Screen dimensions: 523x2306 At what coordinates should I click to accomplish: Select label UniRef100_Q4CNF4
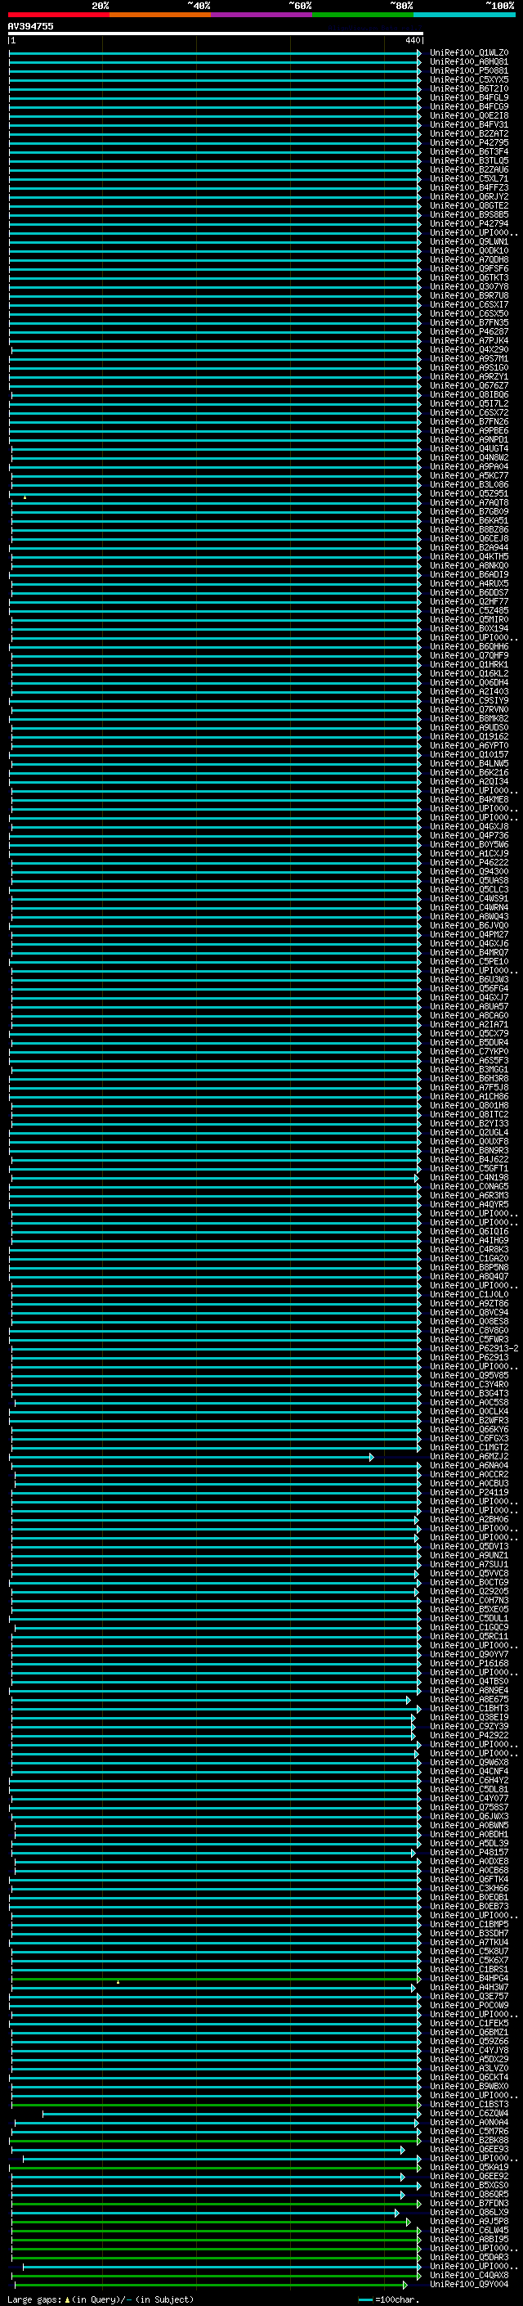pos(468,1771)
